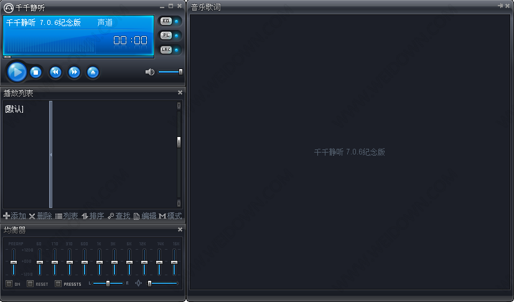The height and width of the screenshot is (302, 514).
Task: Open the 模式 (Mode) menu
Action: click(x=170, y=216)
